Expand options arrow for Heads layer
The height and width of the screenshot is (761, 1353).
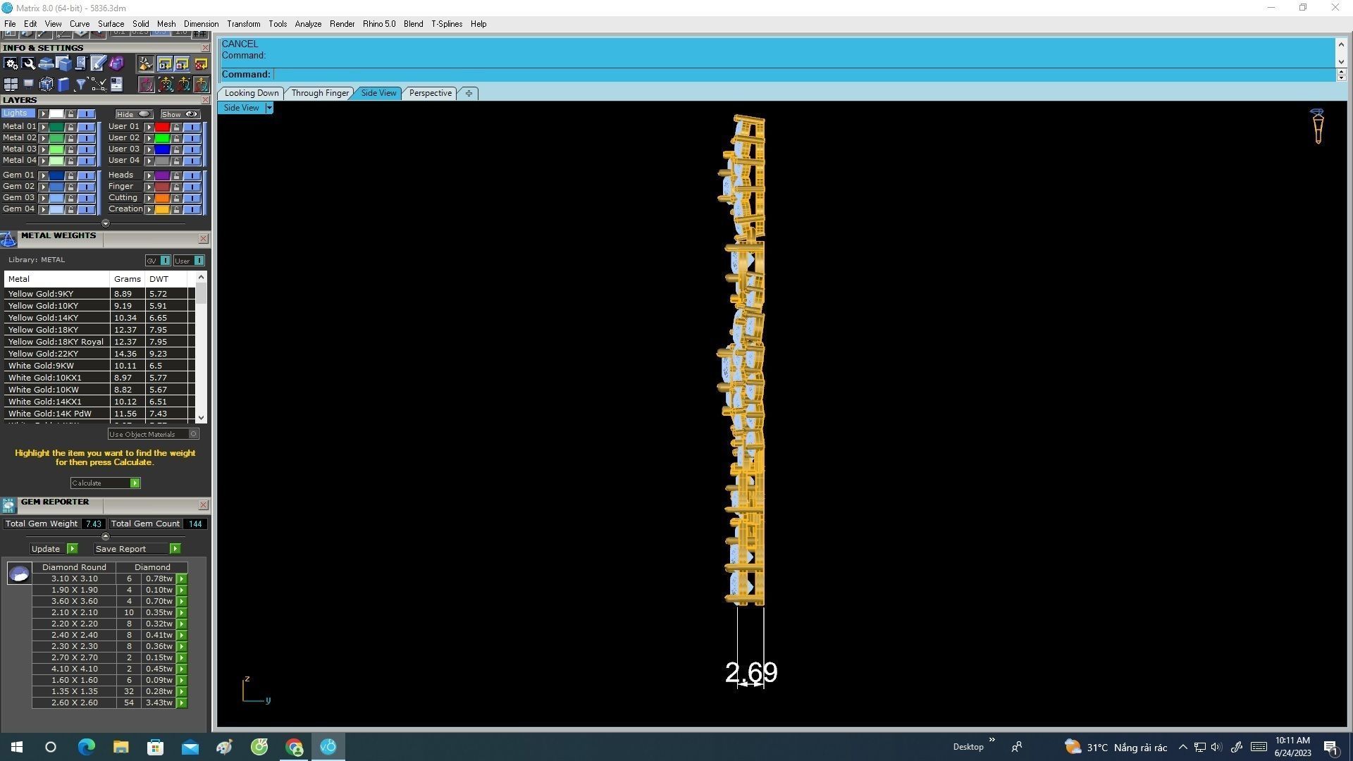coord(149,175)
